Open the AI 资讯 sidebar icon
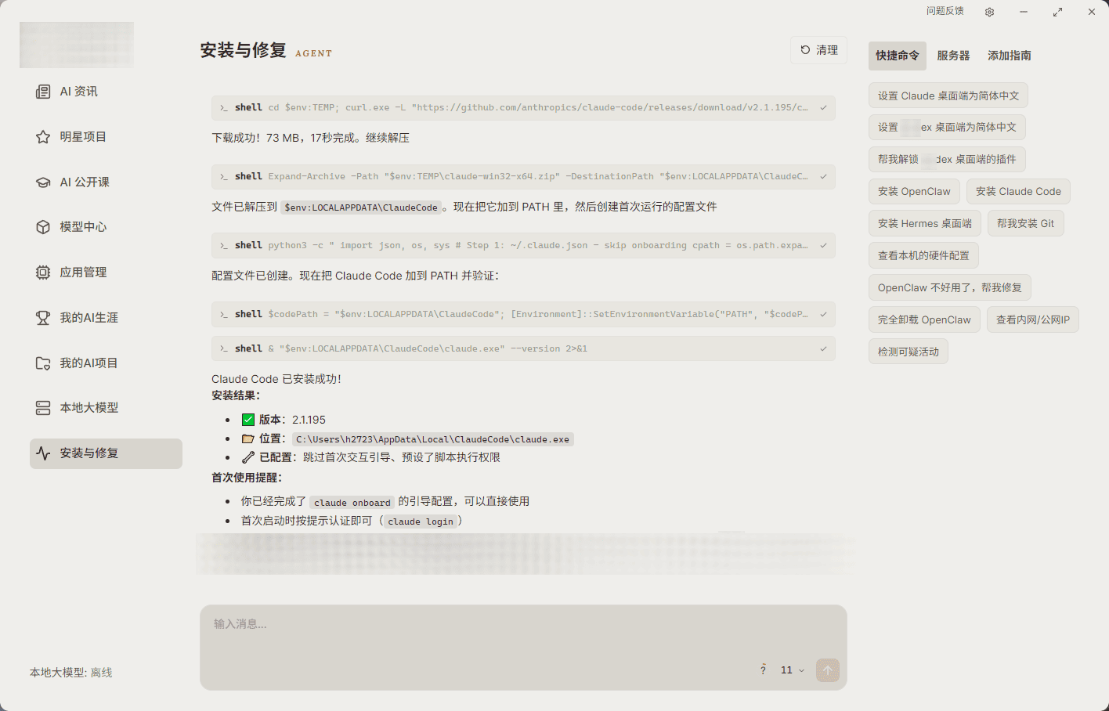Screen dimensions: 1109x711 [43, 92]
